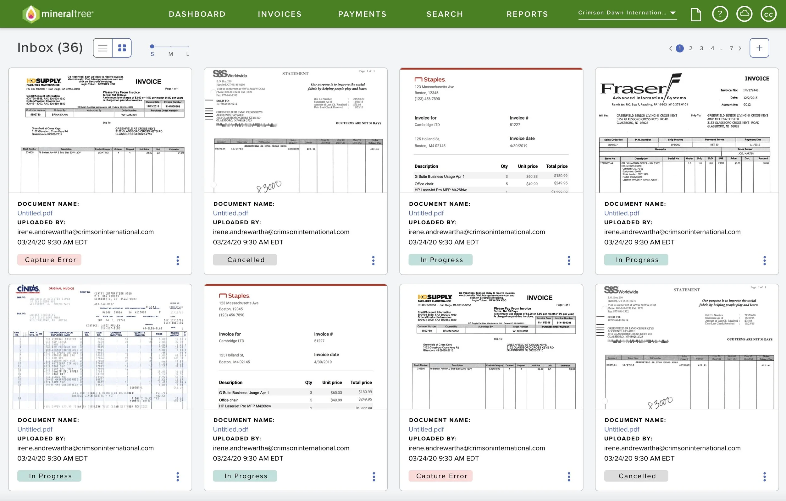
Task: Expand Crimson Dawn International company dropdown
Action: point(627,13)
